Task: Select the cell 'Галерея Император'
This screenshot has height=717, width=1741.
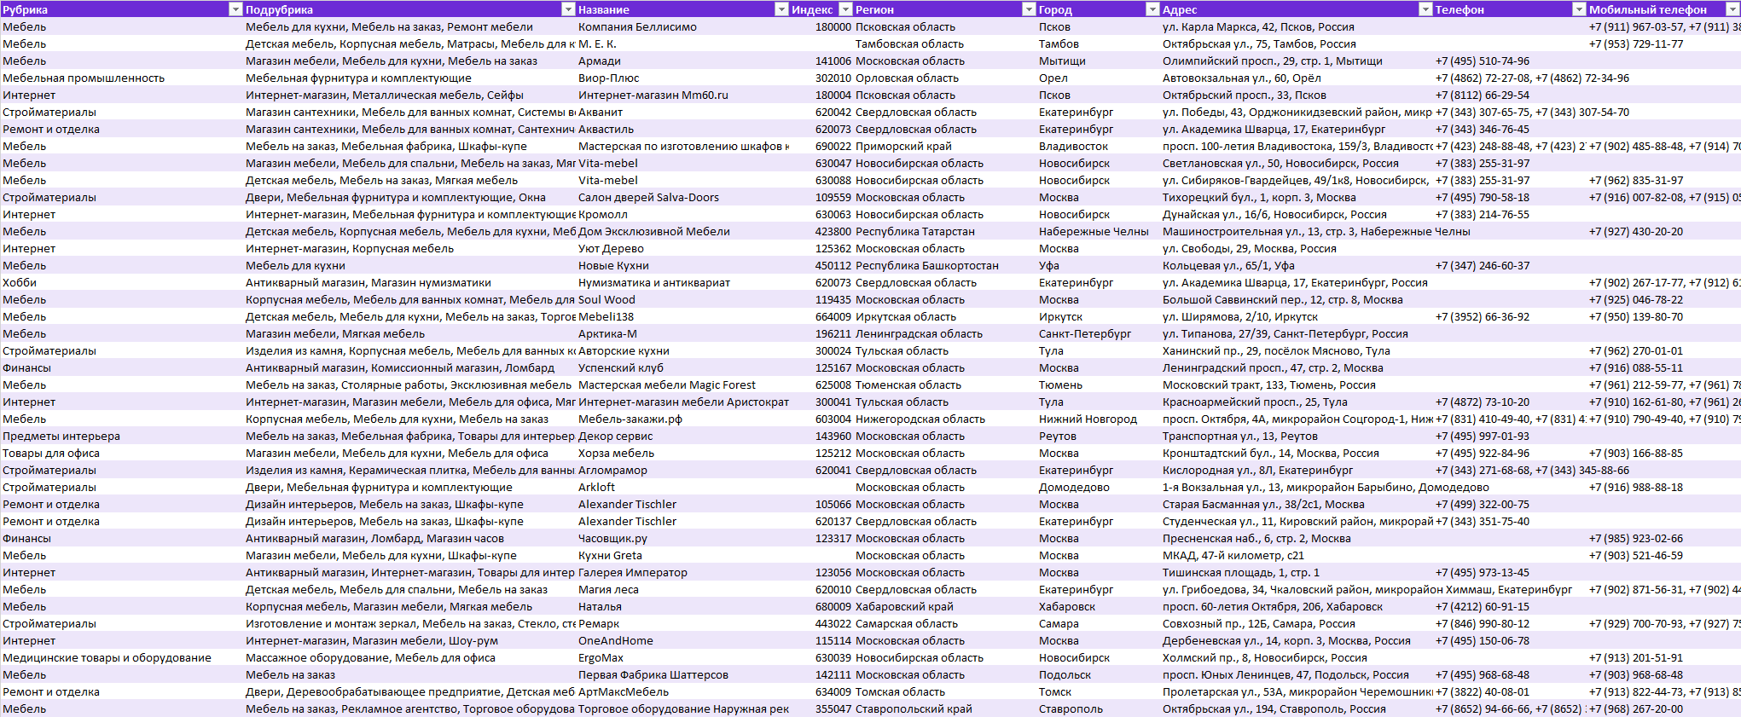Action: point(682,572)
